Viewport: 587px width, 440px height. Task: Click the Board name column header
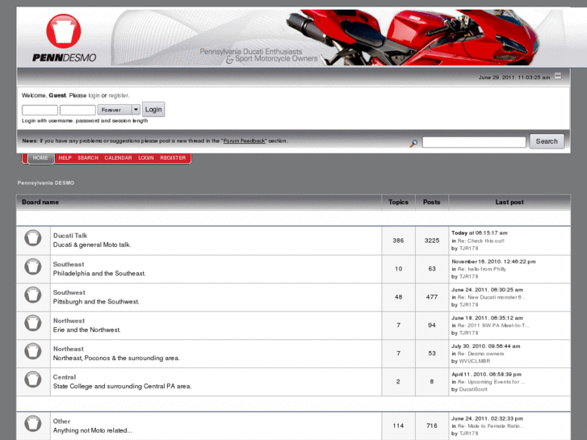40,202
